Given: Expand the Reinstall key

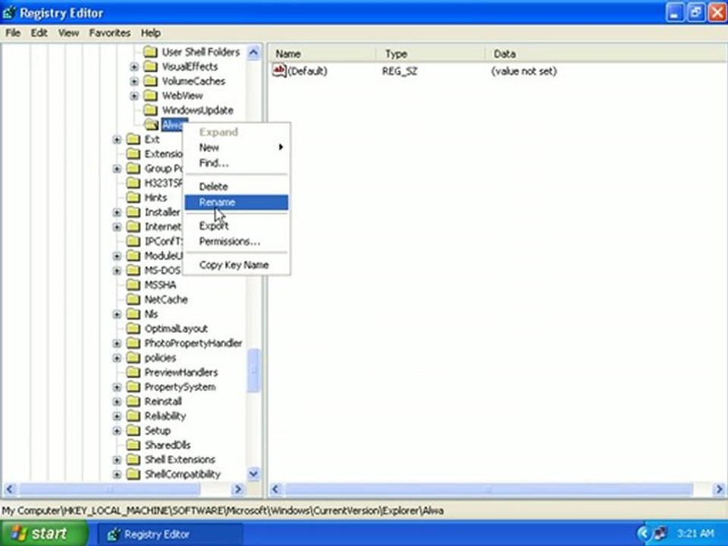Looking at the screenshot, I should (x=117, y=402).
